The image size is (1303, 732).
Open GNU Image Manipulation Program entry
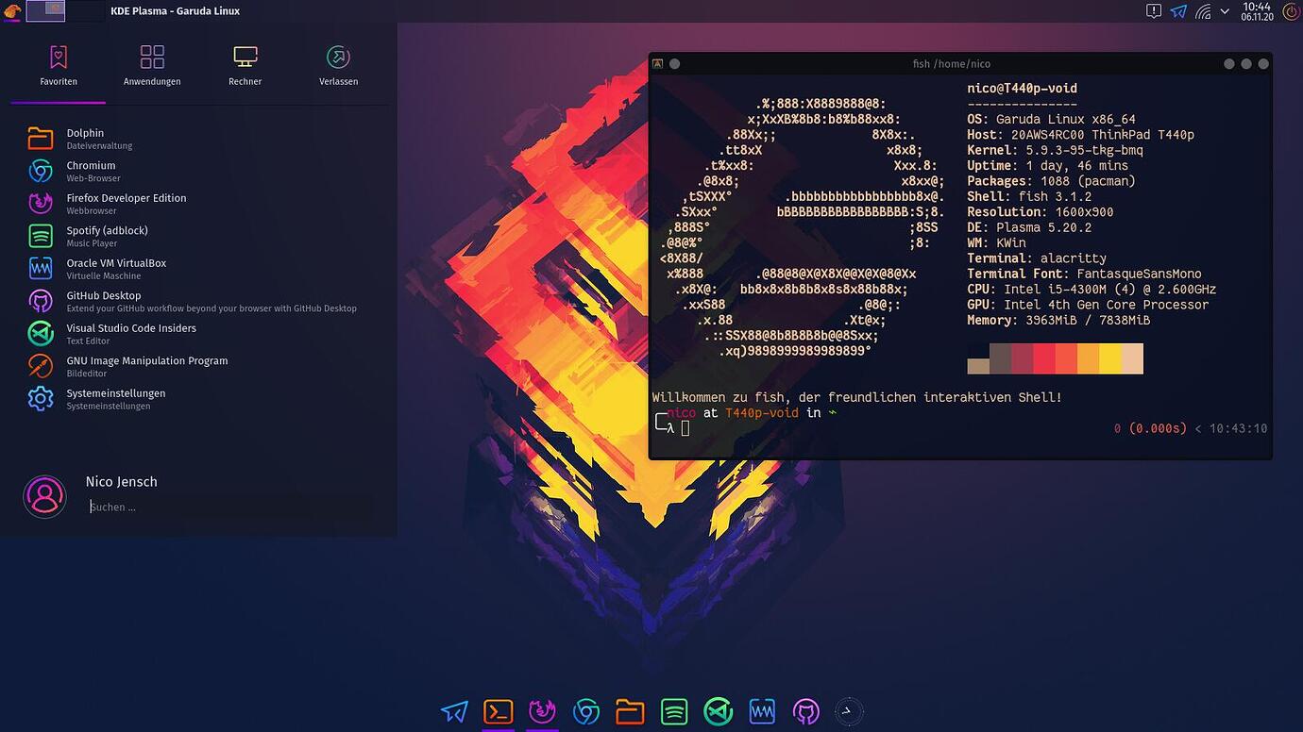pos(146,366)
